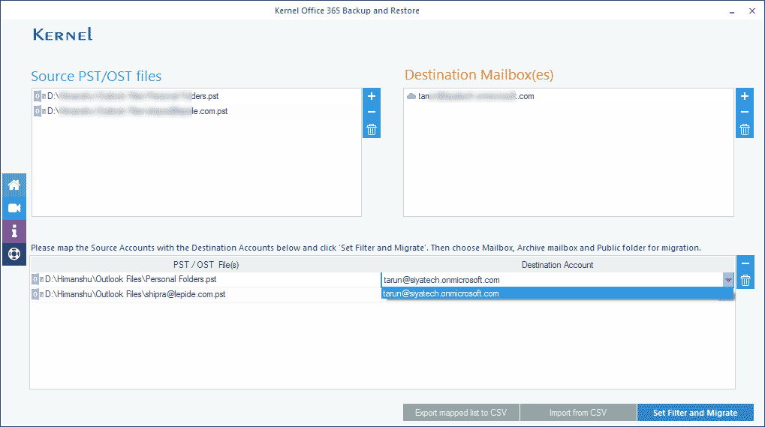Choose tarun@siyatech.onmicrosoft.com from dropdown list
Screen dimensions: 765x427
point(557,293)
